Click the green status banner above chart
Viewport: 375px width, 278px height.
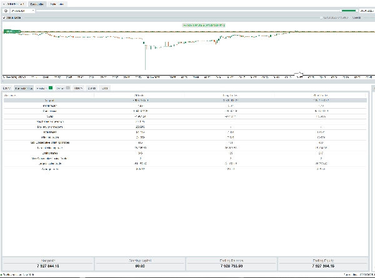pos(203,25)
